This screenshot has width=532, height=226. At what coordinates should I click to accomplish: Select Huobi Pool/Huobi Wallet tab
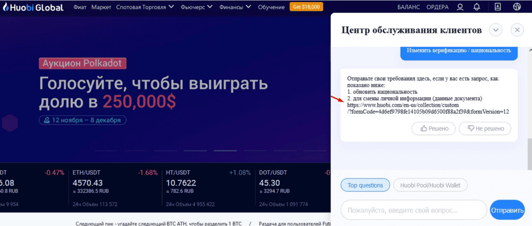coord(430,185)
